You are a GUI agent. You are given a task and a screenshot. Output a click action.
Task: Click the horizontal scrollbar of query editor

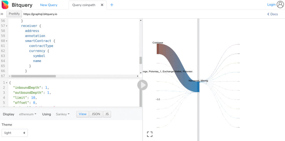coord(33,76)
